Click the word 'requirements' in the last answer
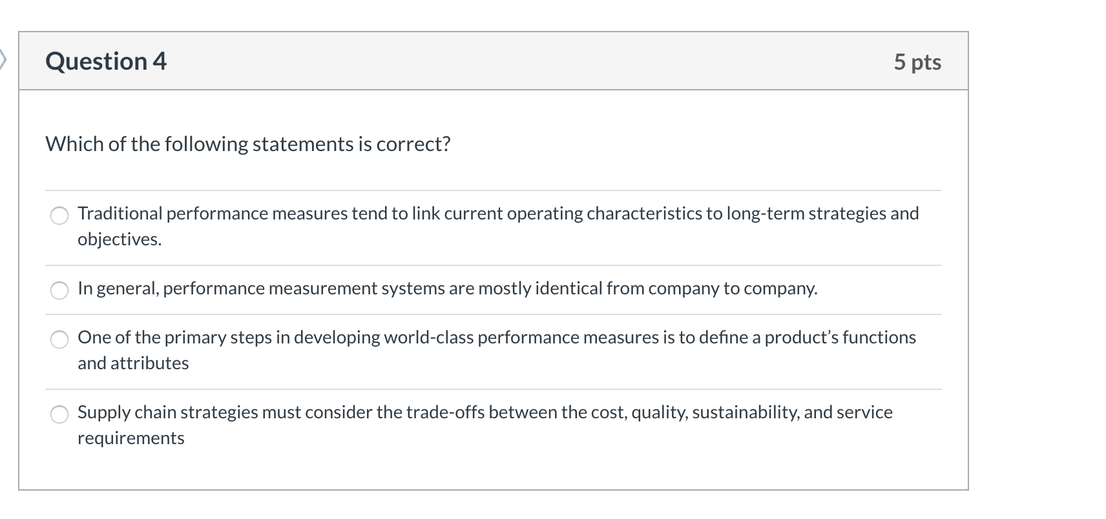The image size is (1106, 519). point(130,438)
